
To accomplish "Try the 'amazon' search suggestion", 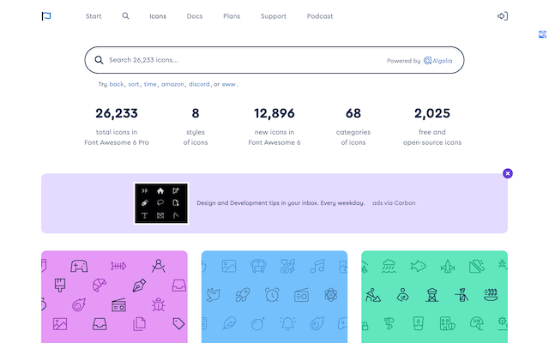I will (172, 84).
